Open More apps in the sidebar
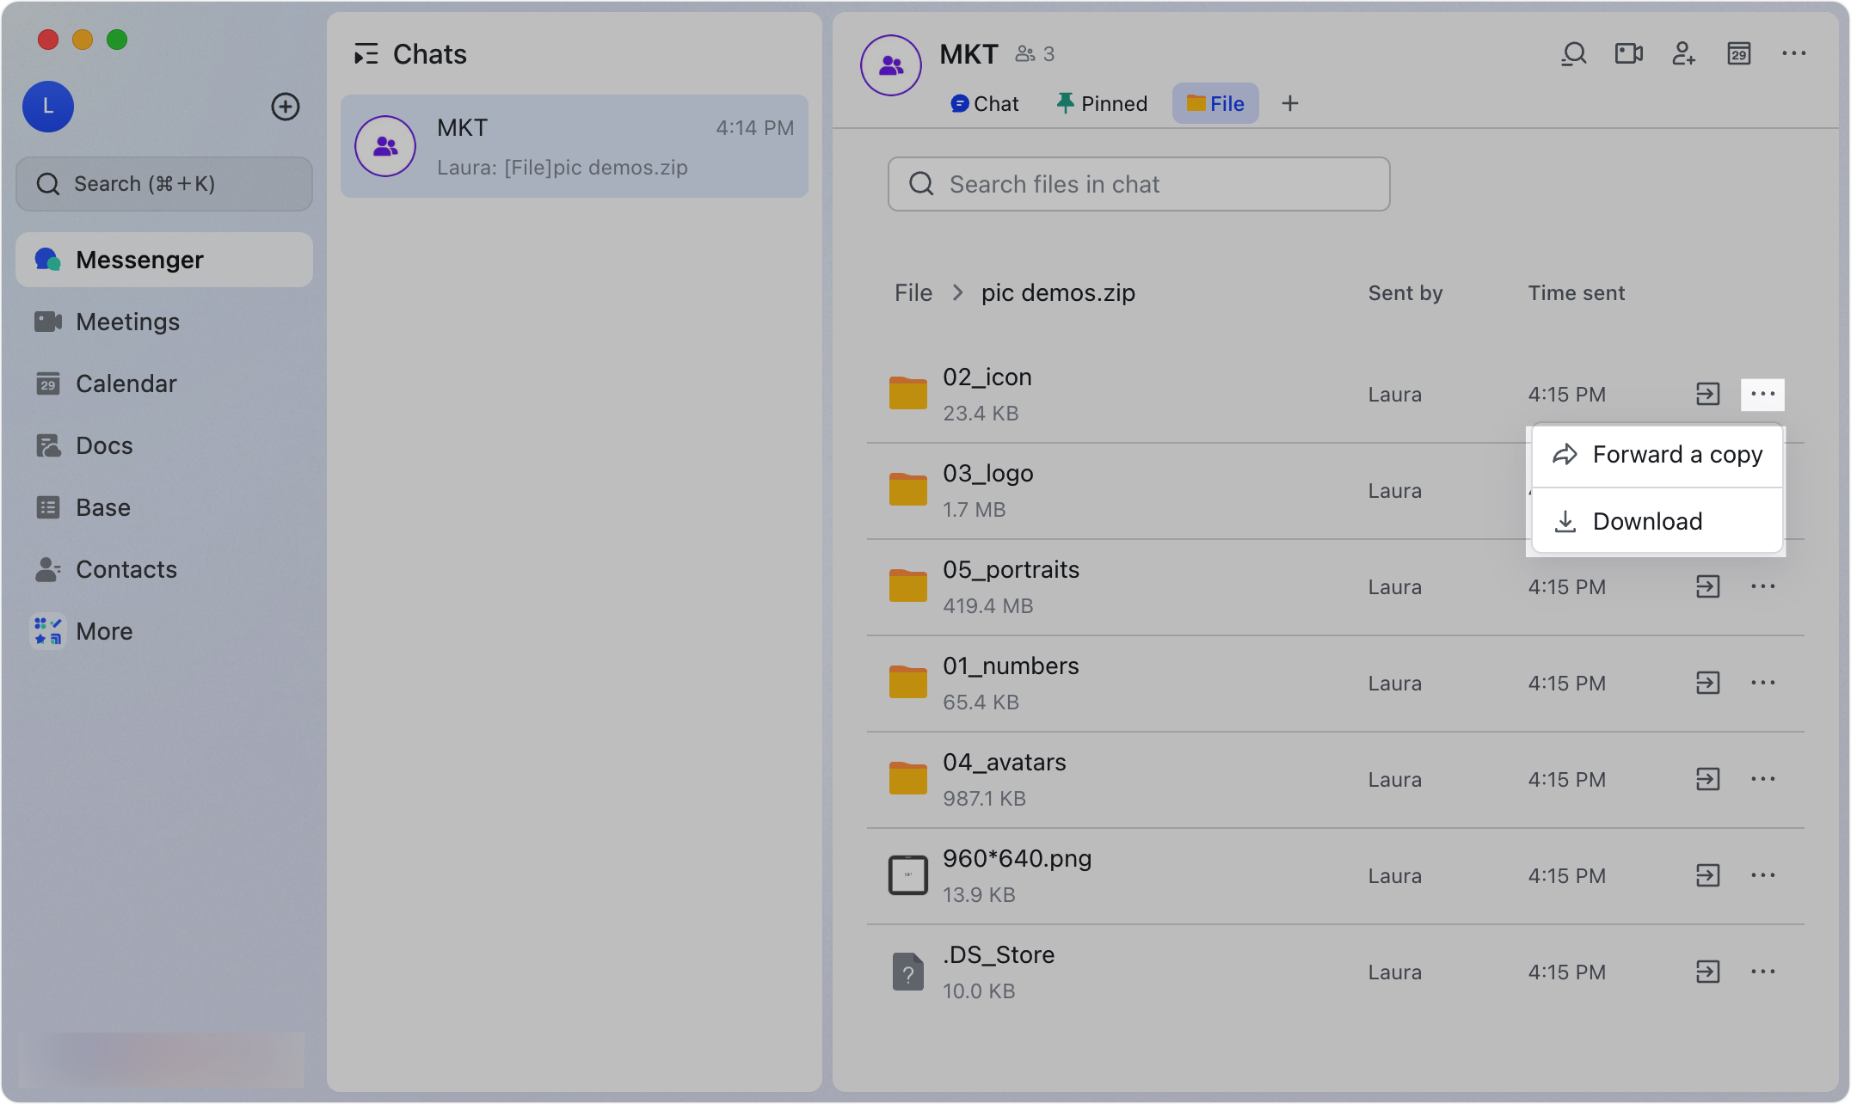The image size is (1851, 1104). [x=103, y=631]
